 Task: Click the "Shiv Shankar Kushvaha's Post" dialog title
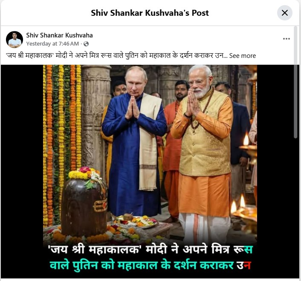tap(150, 13)
